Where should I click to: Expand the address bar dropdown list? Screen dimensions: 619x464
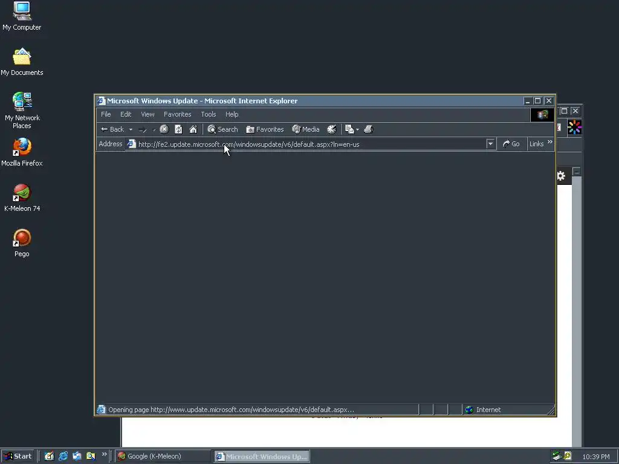click(x=490, y=144)
